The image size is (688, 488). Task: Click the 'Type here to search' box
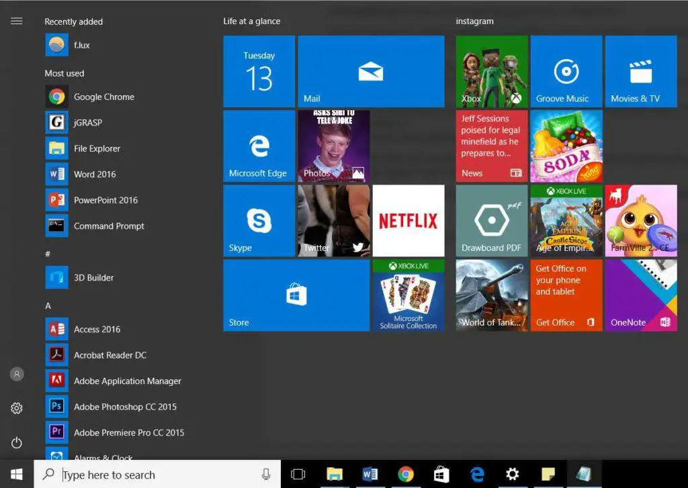coord(157,474)
